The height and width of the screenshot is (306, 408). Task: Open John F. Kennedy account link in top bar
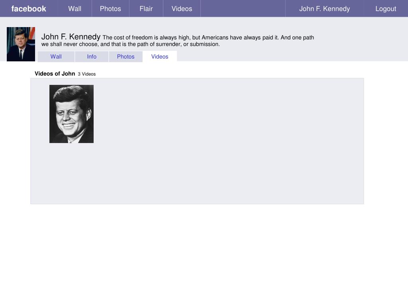(x=324, y=9)
